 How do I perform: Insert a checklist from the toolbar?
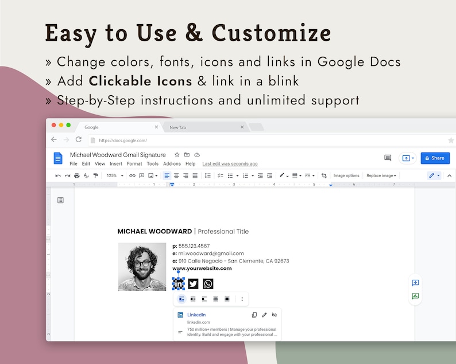point(221,175)
